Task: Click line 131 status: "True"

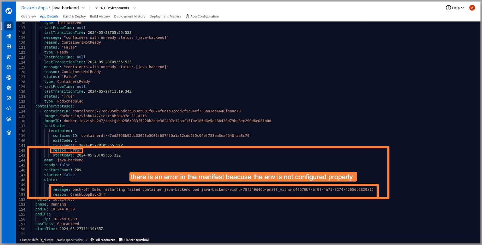Action: click(59, 96)
